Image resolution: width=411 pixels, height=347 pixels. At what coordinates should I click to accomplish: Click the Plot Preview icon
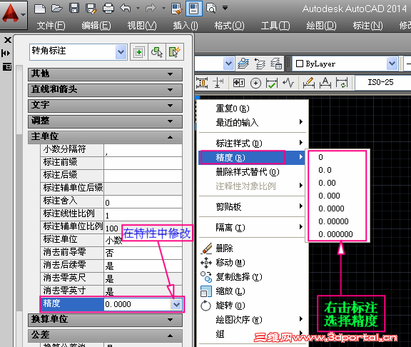pos(211,9)
